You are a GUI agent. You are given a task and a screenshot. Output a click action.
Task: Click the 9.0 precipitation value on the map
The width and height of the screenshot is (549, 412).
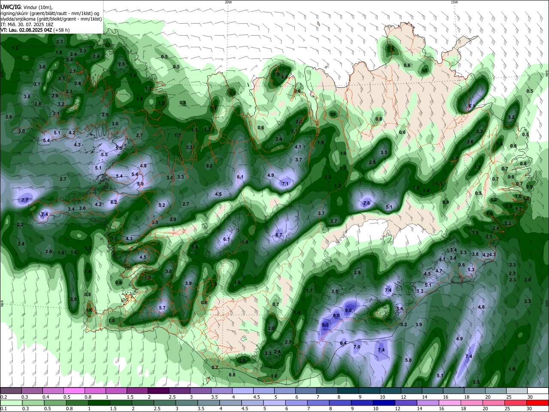(348, 310)
